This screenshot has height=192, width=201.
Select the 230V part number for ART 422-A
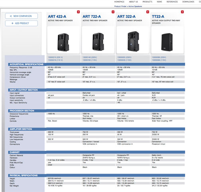pos(55,57)
